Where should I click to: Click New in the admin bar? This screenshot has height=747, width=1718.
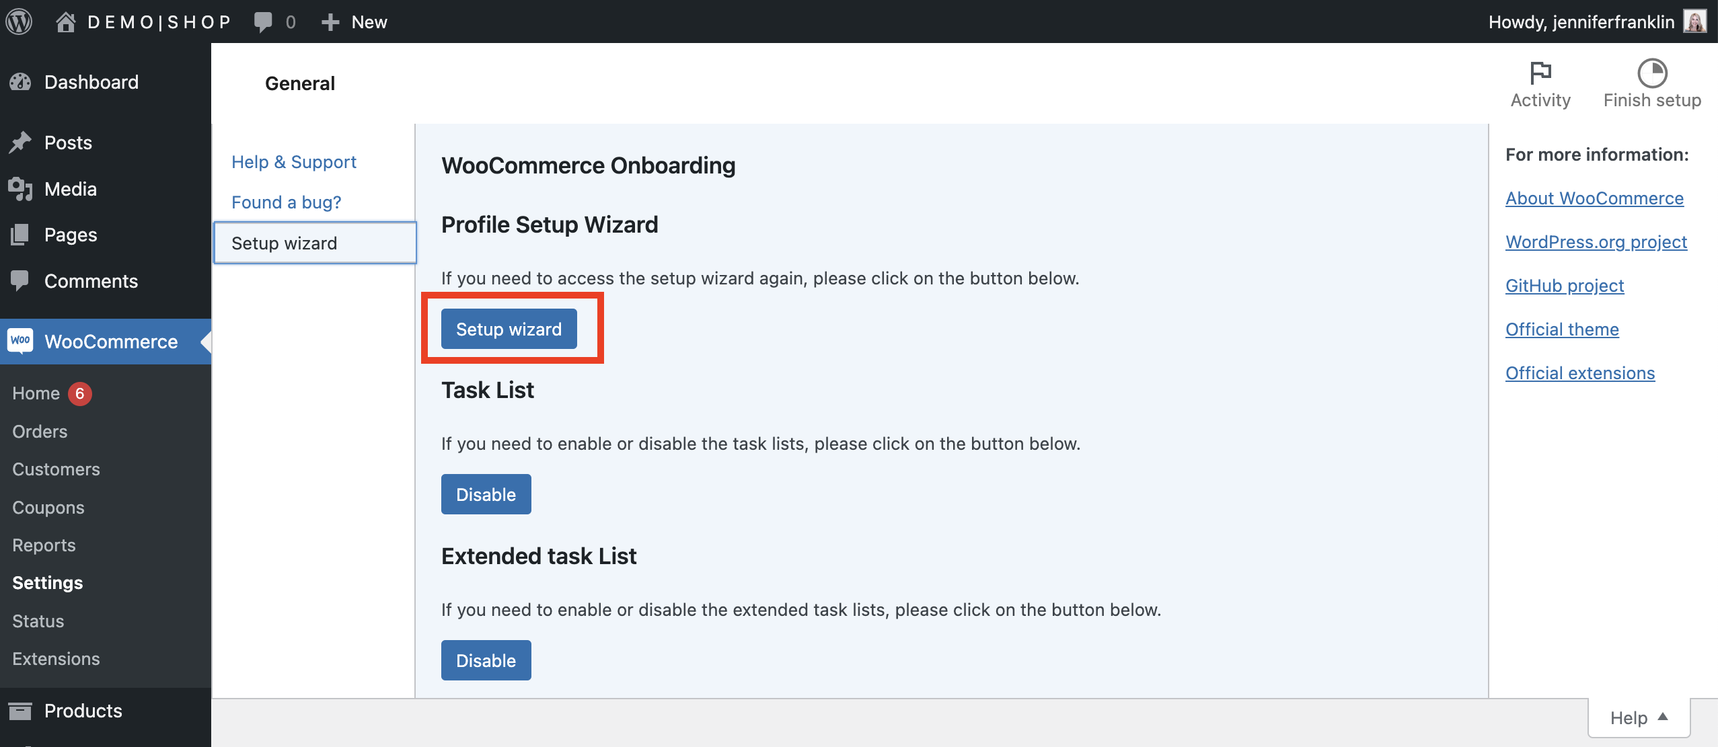click(x=369, y=22)
